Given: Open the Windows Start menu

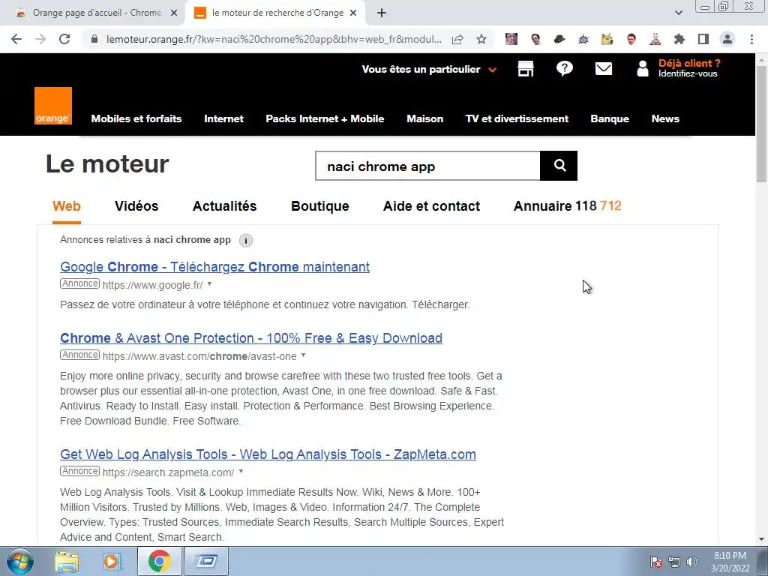Looking at the screenshot, I should pyautogui.click(x=20, y=561).
